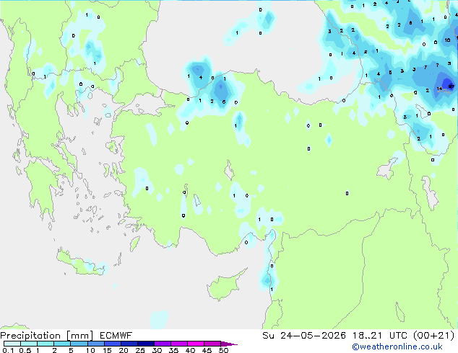Choose the 10–15 mm legend color box
This screenshot has width=458, height=353.
(x=95, y=344)
